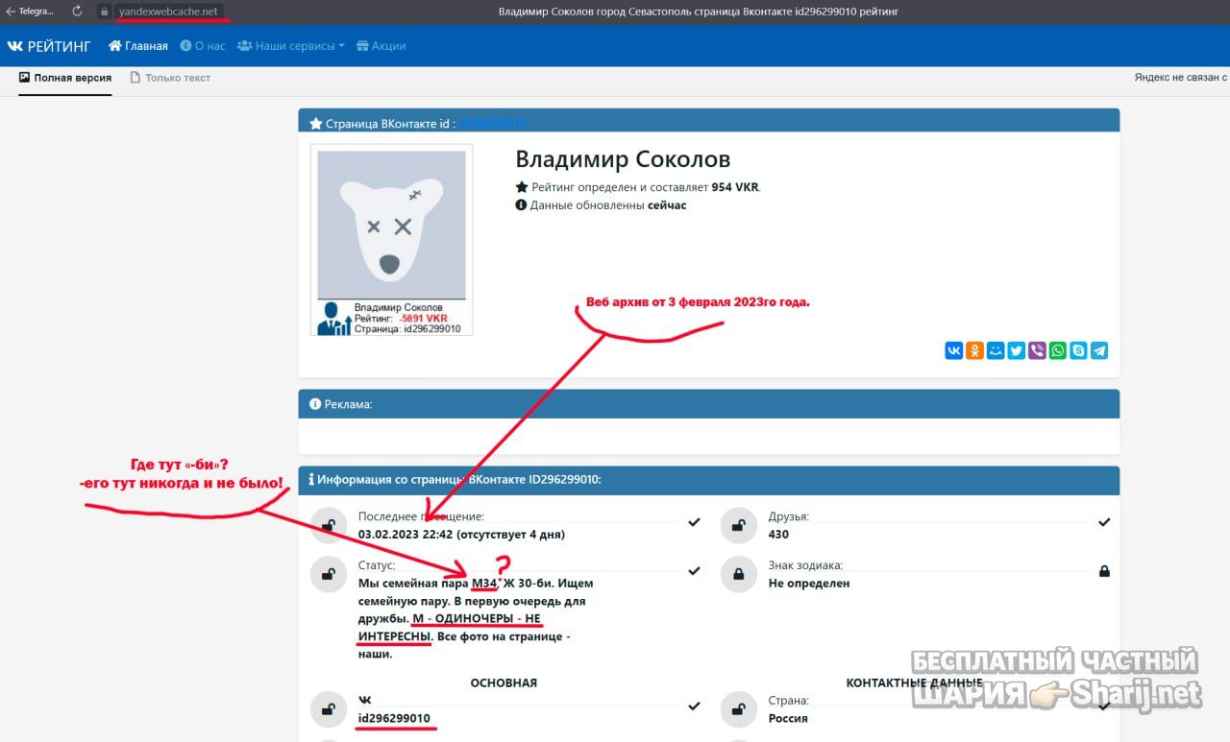Open the О нас page
1230x742 pixels.
coord(203,46)
